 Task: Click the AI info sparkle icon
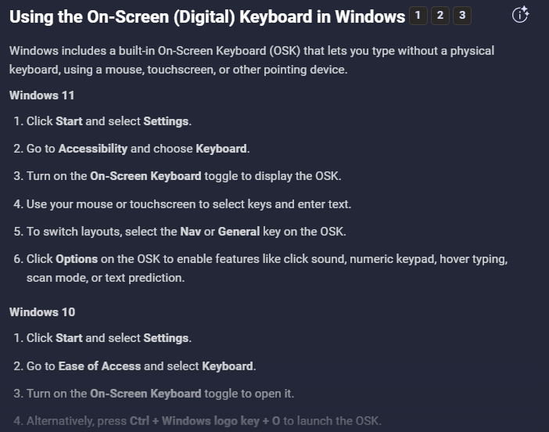tap(520, 15)
